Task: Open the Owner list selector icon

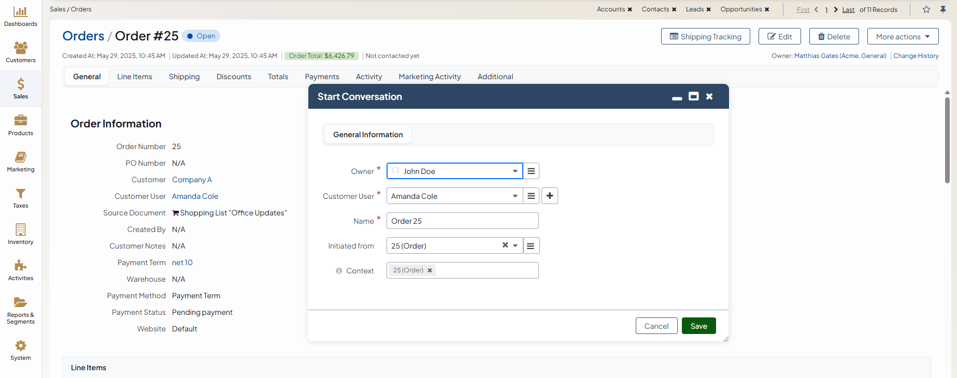Action: (x=531, y=171)
